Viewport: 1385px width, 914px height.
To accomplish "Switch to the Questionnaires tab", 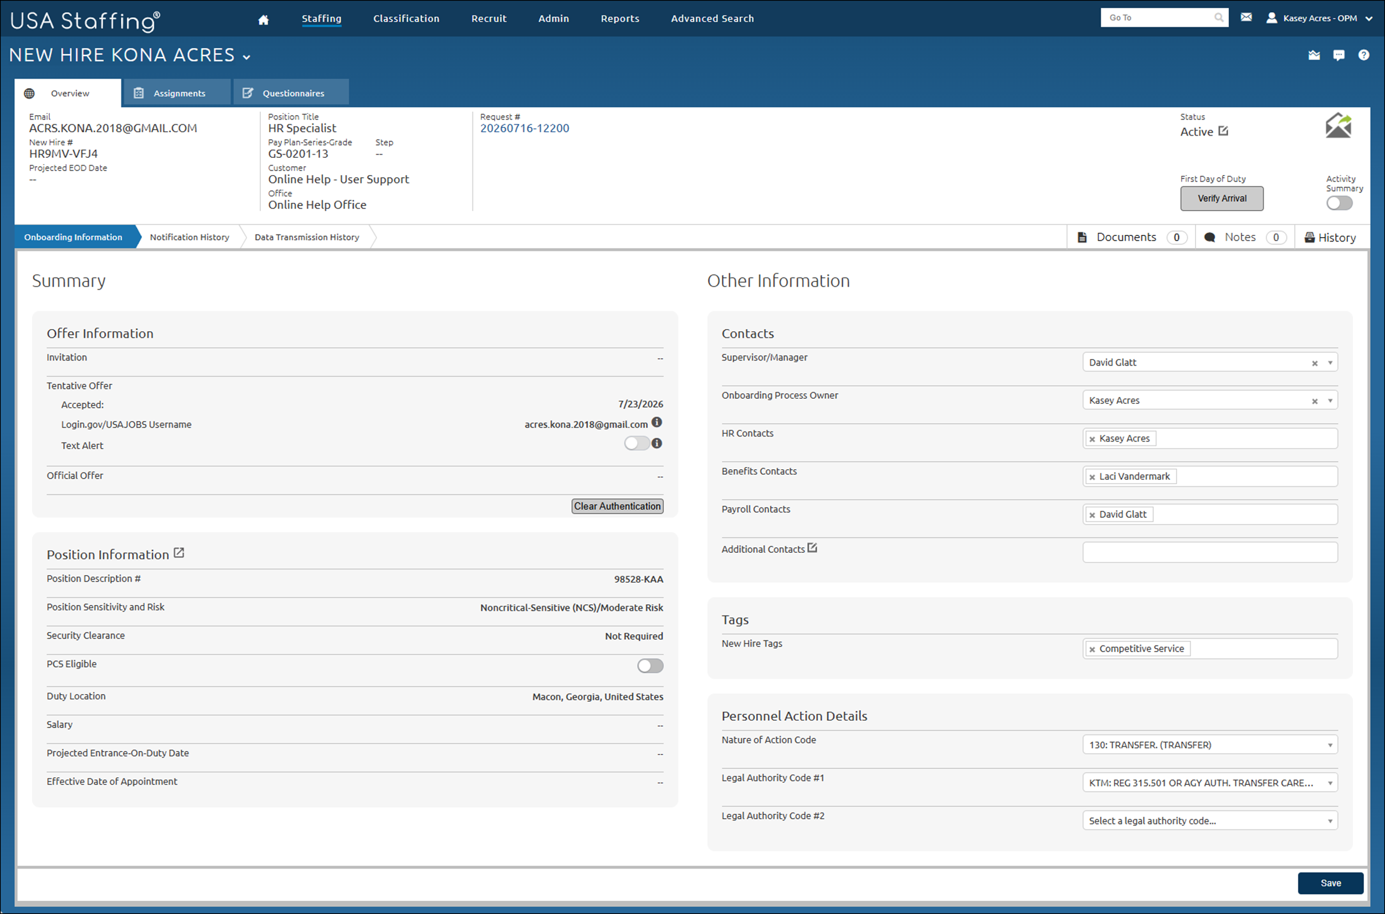I will [291, 93].
